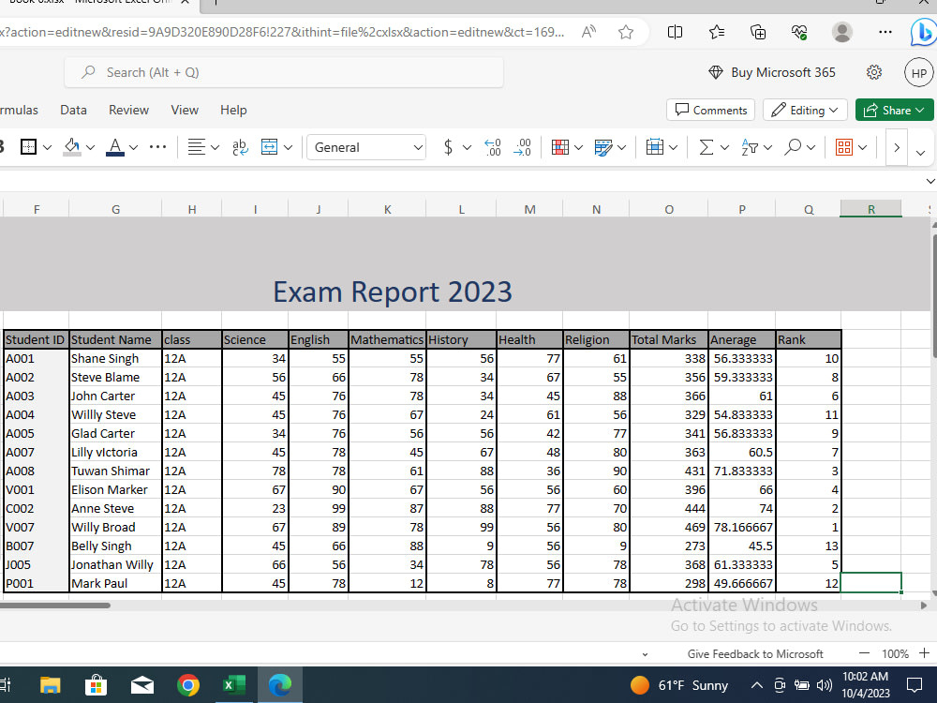Click the Sort & Filter icon

(x=749, y=147)
